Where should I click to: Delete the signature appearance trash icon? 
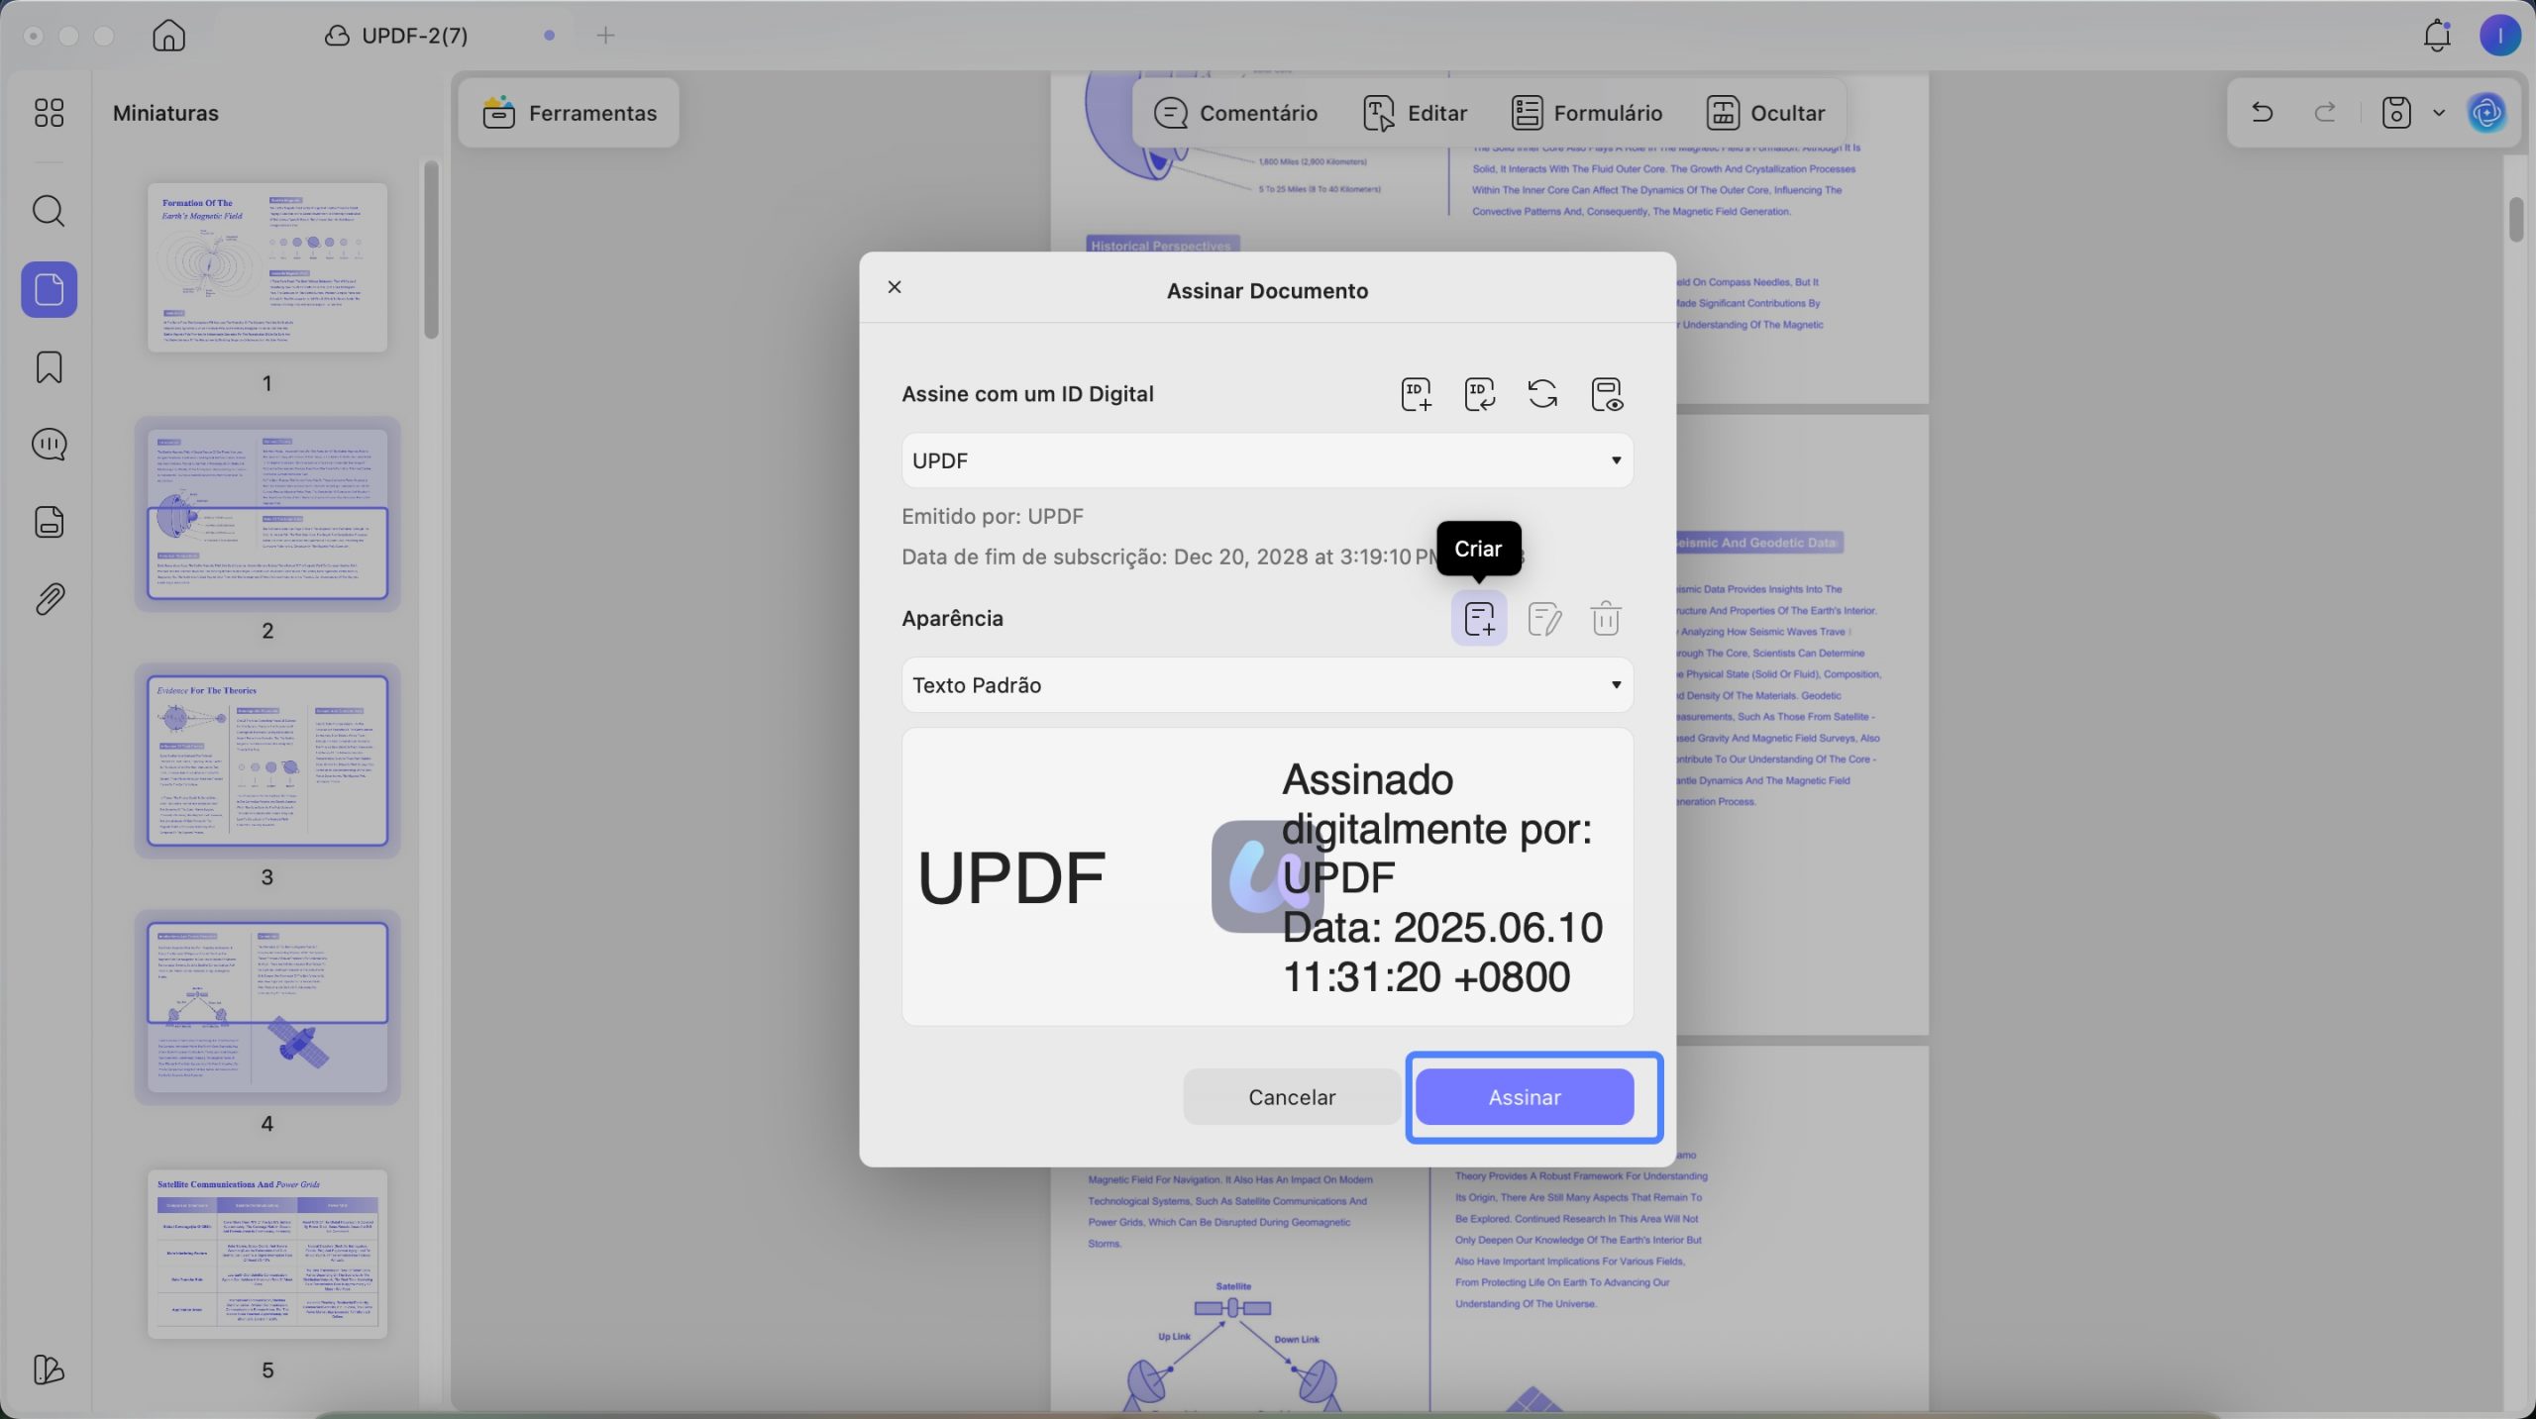1606,619
